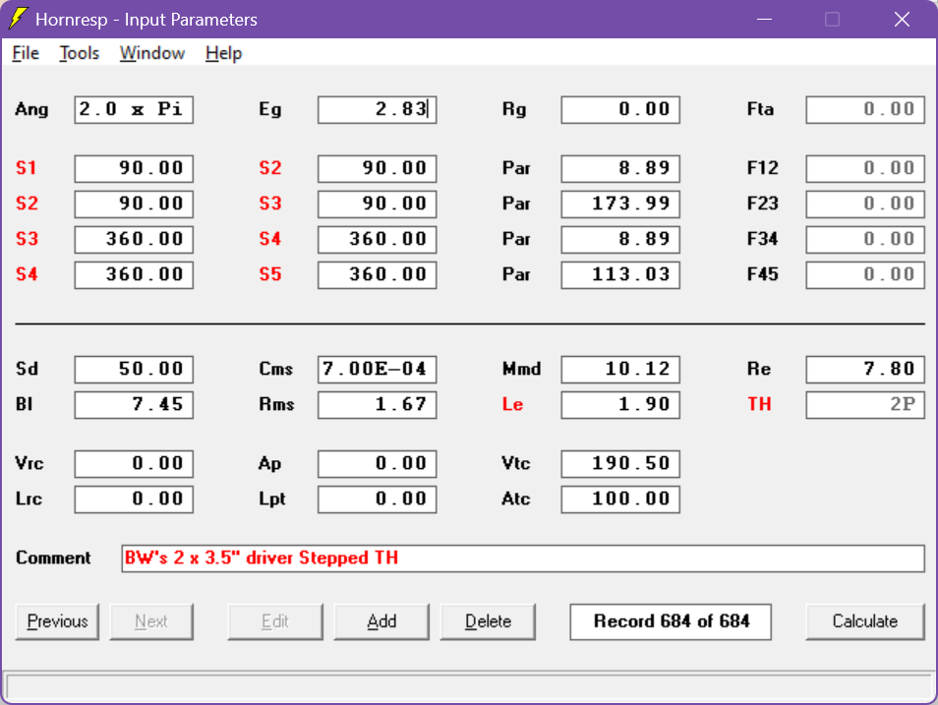
Task: Click the Par field showing 113.03
Action: point(620,274)
